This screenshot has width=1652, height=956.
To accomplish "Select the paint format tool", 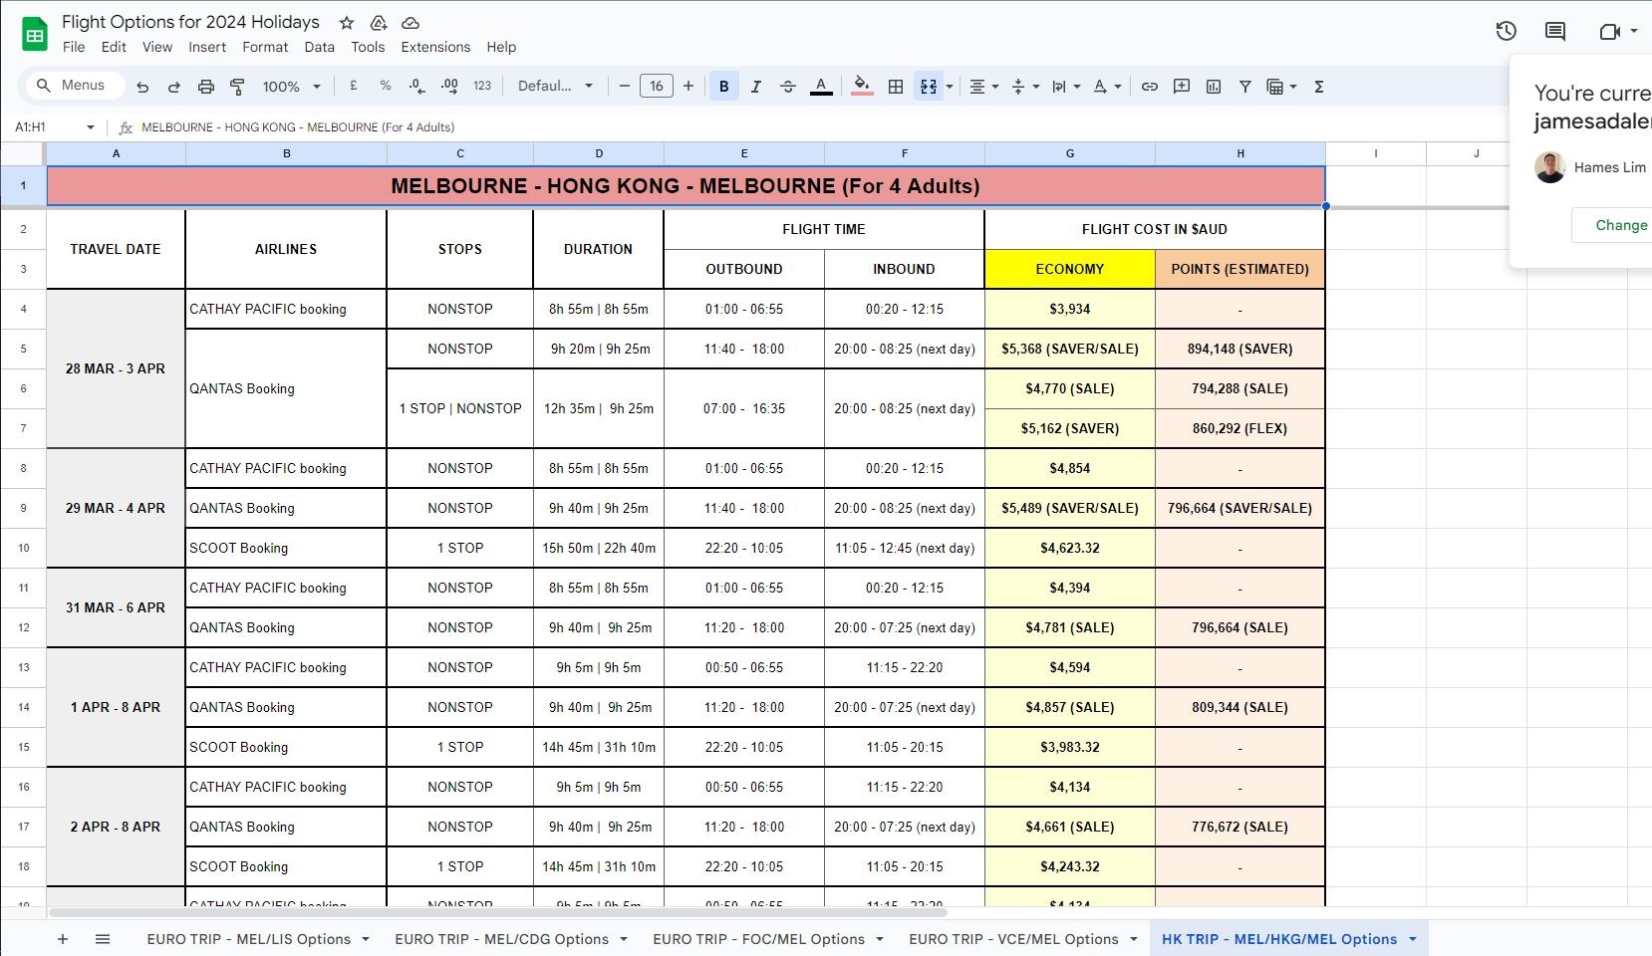I will point(237,87).
